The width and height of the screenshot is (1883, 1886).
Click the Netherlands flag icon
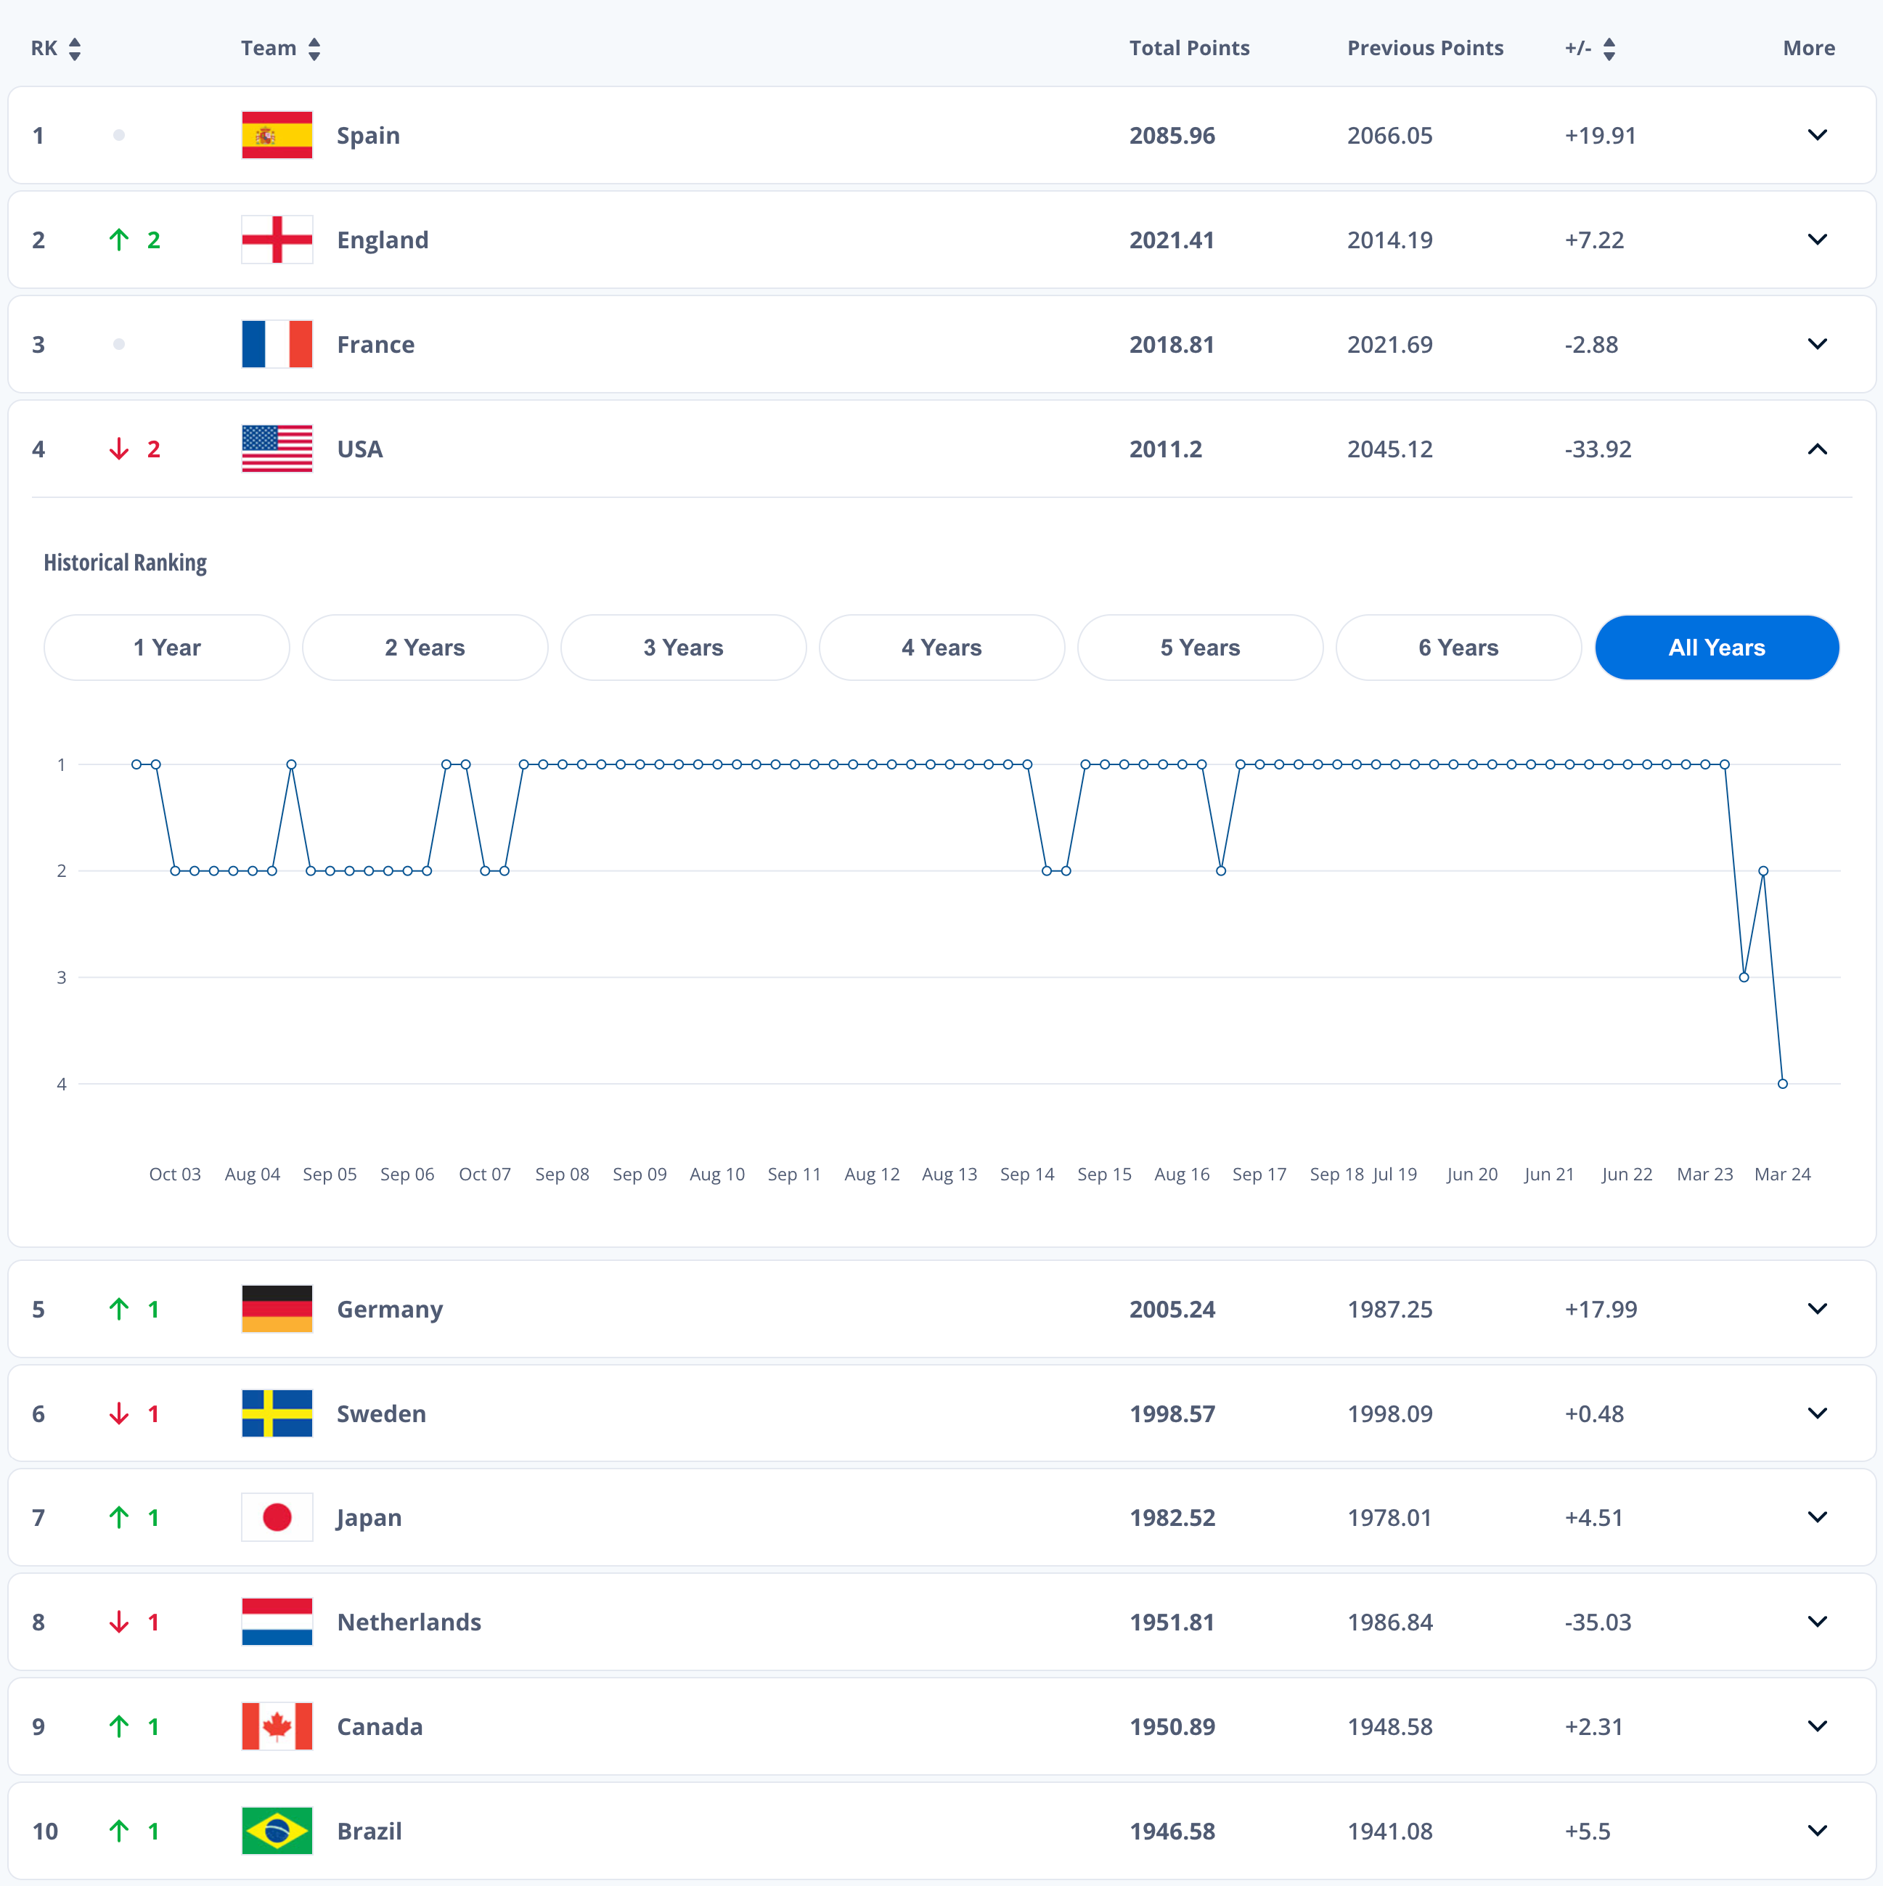pyautogui.click(x=277, y=1622)
